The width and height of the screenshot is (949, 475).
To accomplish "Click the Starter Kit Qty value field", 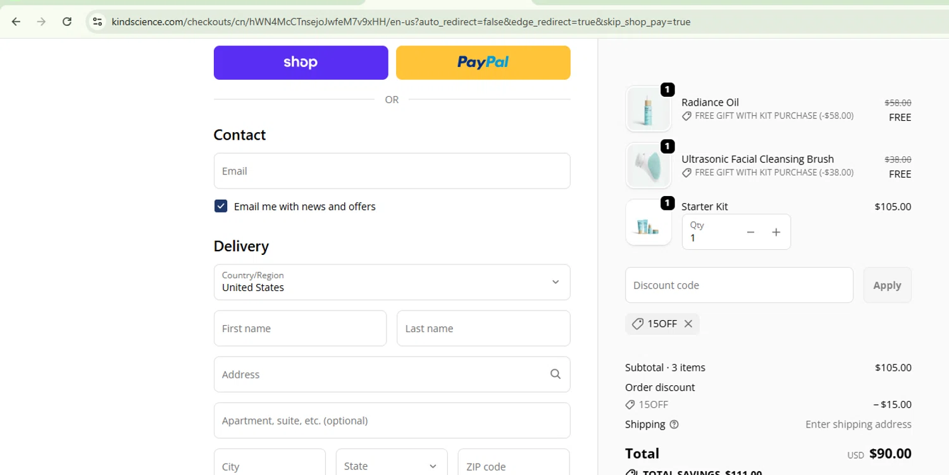I will 710,232.
